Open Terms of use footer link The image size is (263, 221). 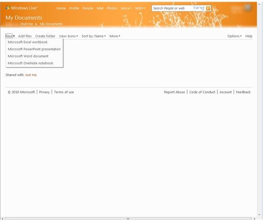pos(64,92)
